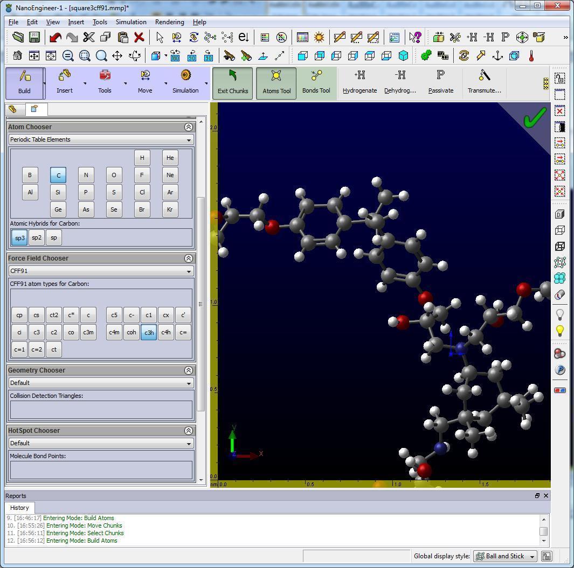This screenshot has width=574, height=568.
Task: Select the sp2 carbon hybrid option
Action: 37,237
